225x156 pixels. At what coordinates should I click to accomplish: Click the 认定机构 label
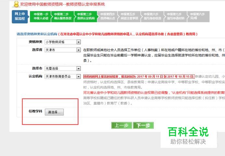(35, 76)
